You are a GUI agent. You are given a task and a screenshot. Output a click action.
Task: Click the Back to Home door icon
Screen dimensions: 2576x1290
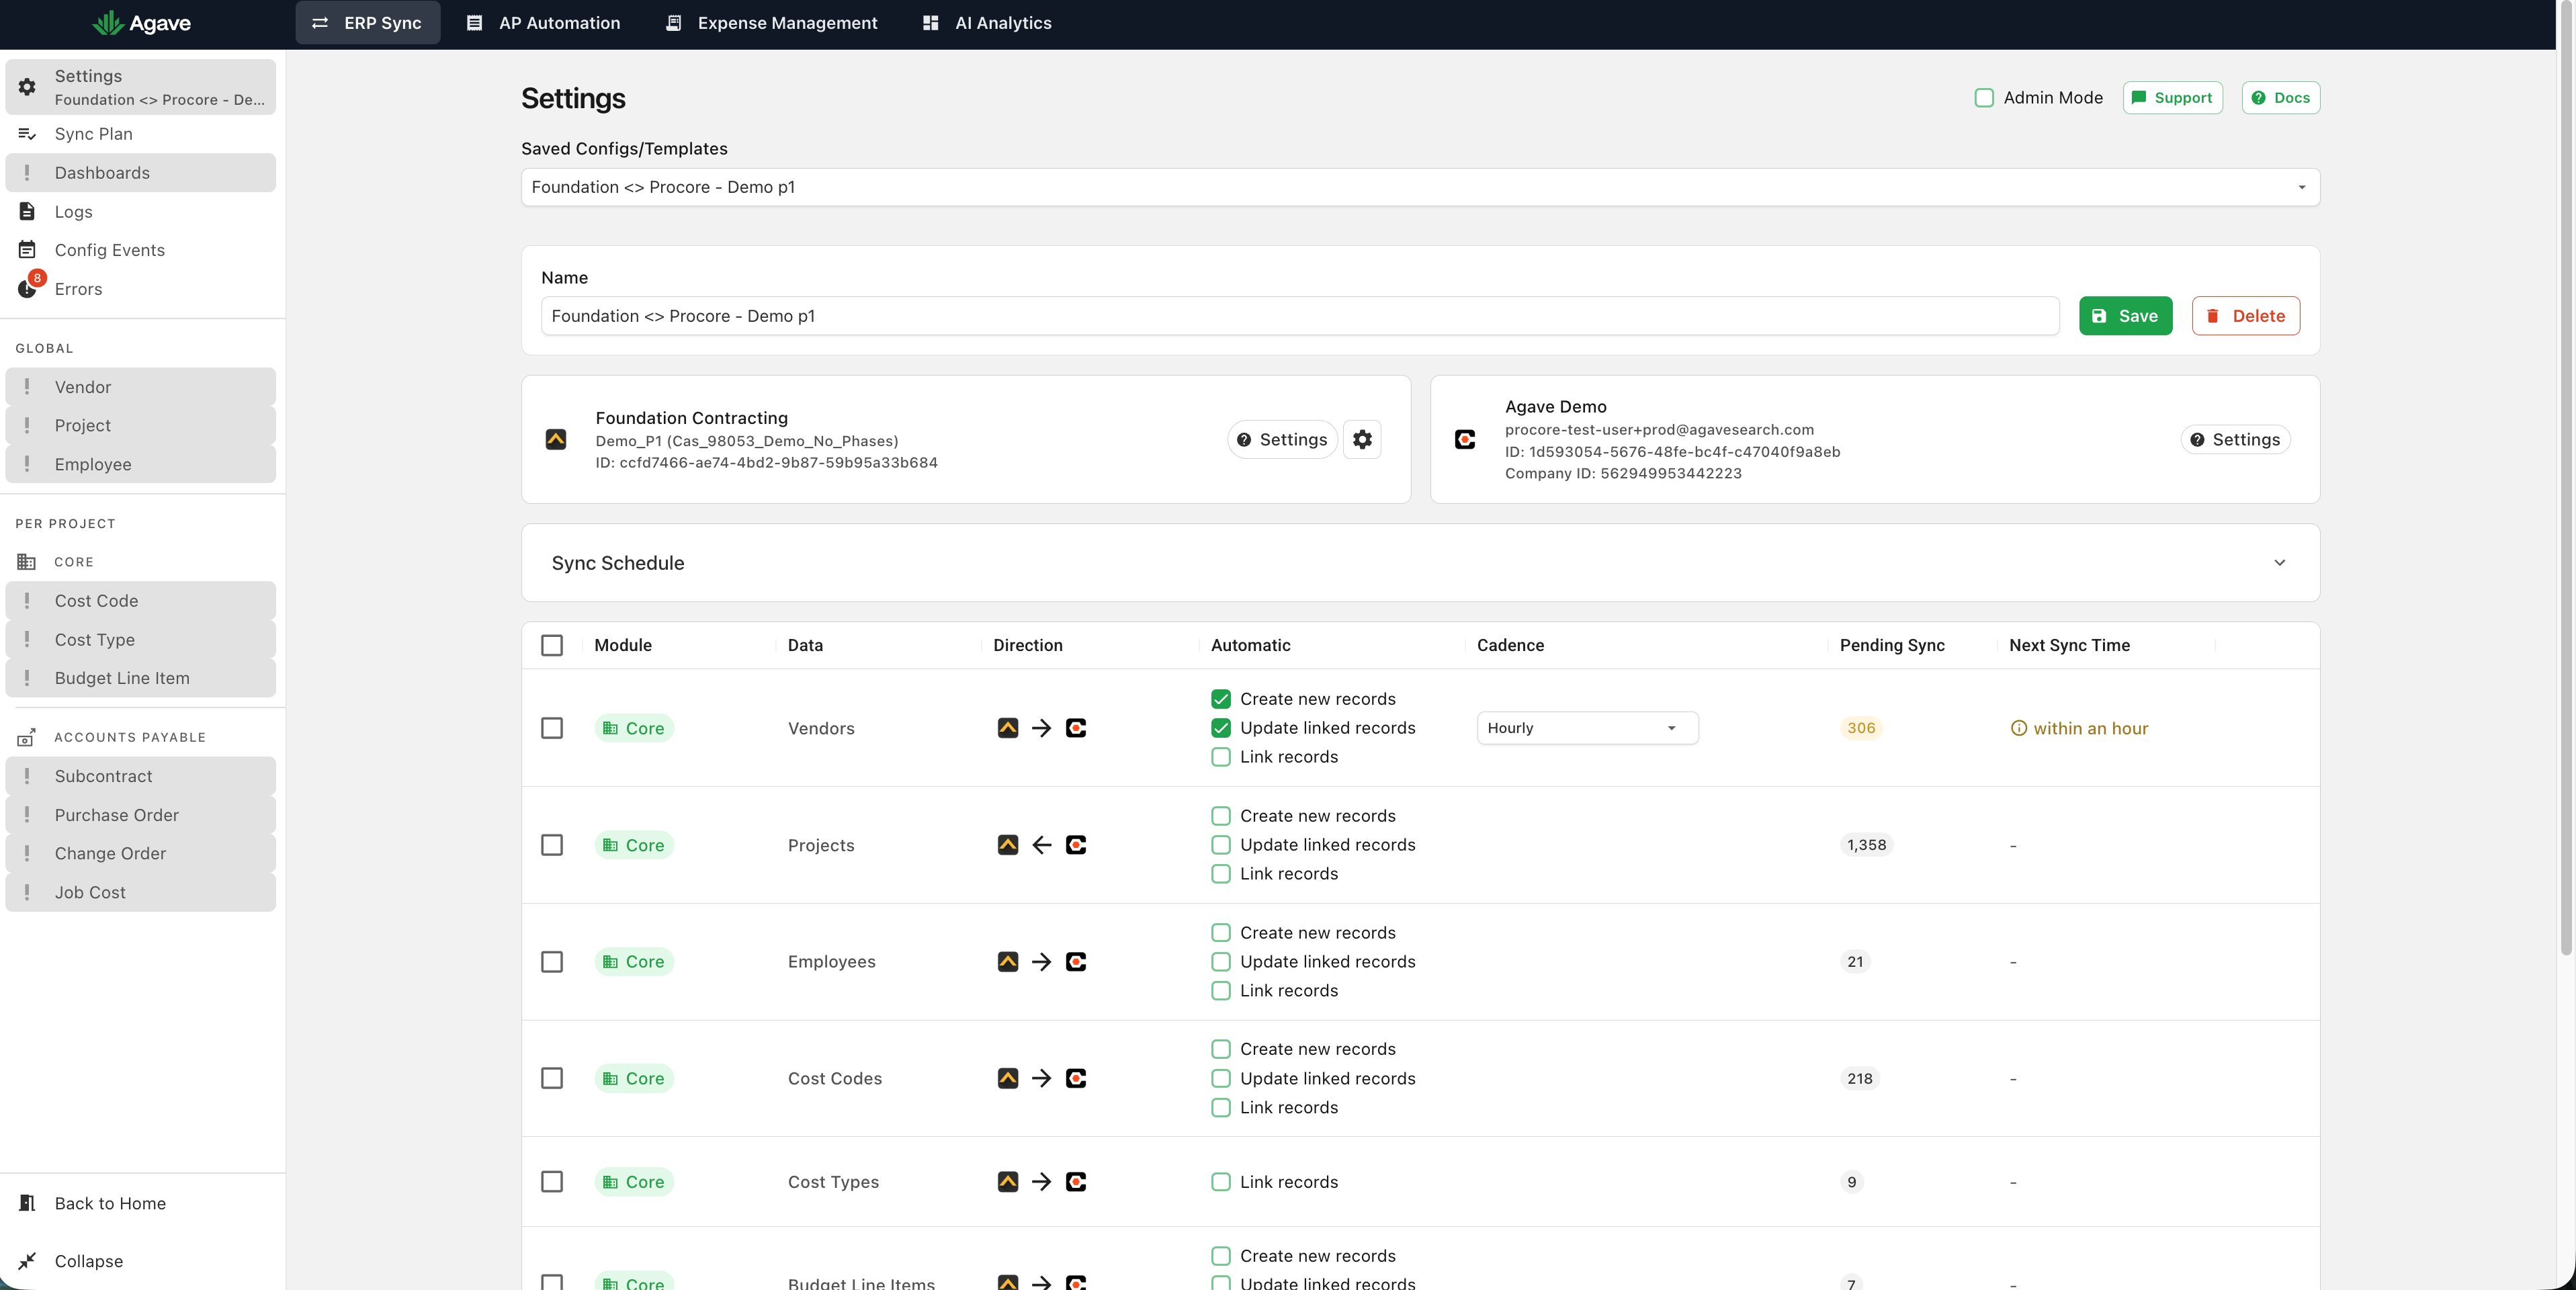(x=27, y=1203)
